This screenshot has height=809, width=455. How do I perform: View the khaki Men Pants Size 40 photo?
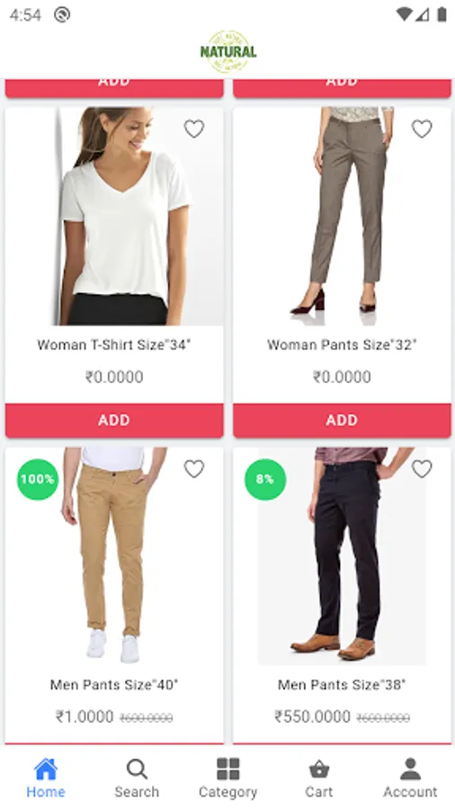114,556
